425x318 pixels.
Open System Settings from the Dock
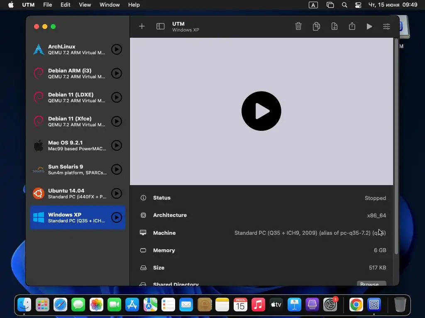[x=330, y=305]
